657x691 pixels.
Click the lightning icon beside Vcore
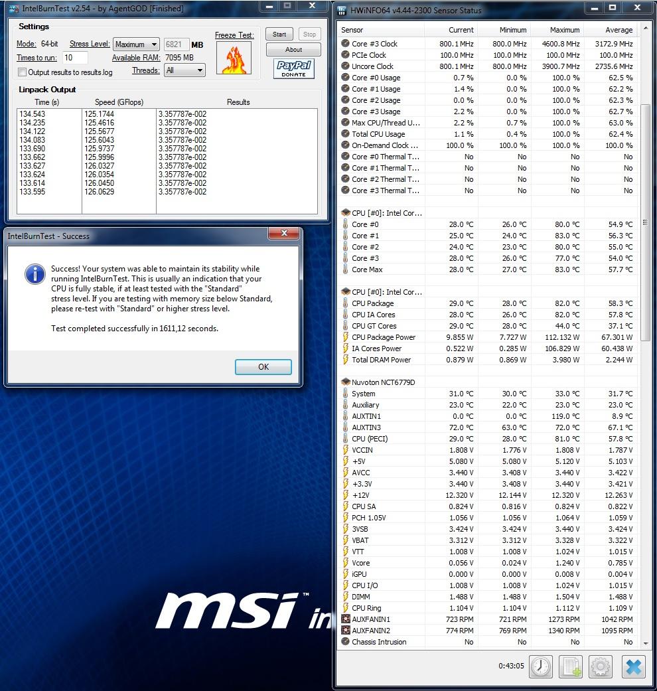click(x=346, y=563)
